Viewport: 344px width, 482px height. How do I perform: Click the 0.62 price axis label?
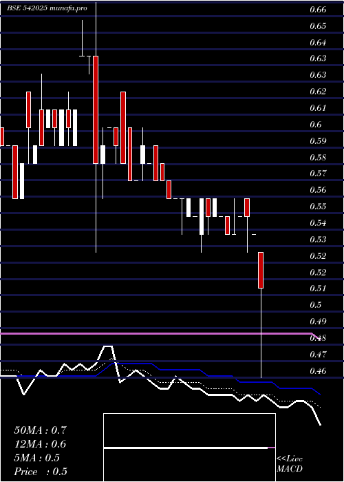(x=318, y=92)
